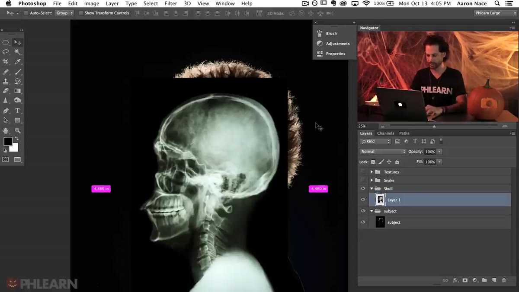Lock all layer attributes
The height and width of the screenshot is (292, 519).
(x=397, y=162)
